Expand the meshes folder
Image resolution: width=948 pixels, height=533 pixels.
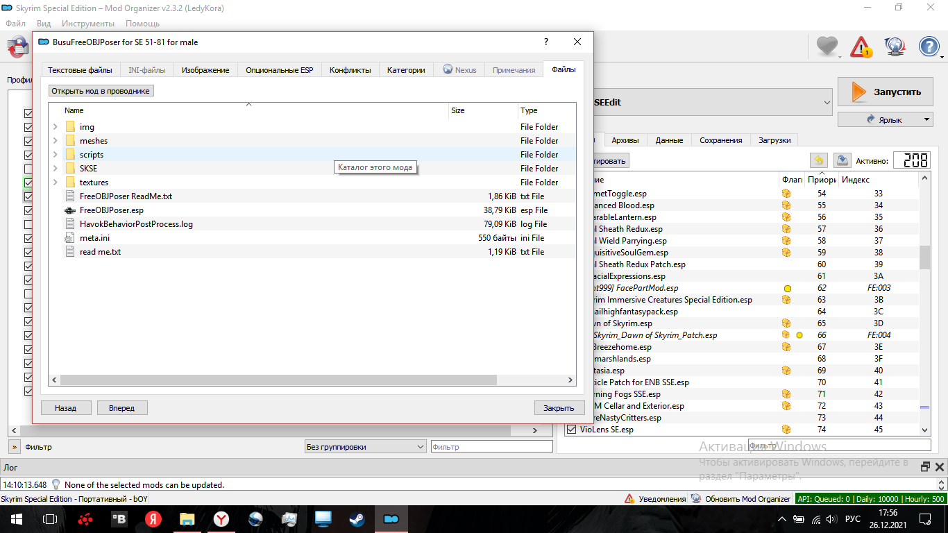coord(55,141)
